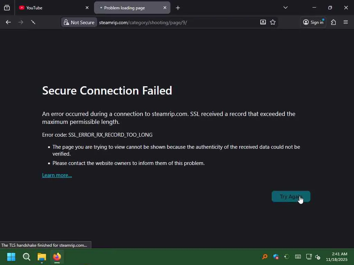Click the install/save page icon in address bar
Image resolution: width=354 pixels, height=265 pixels.
tap(263, 22)
